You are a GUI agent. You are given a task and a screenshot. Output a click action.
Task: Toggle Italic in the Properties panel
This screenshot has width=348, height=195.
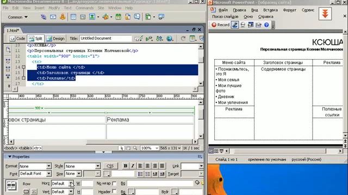pyautogui.click(x=133, y=166)
